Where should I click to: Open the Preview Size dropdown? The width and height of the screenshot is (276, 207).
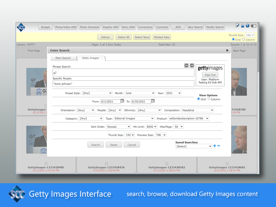(160, 135)
